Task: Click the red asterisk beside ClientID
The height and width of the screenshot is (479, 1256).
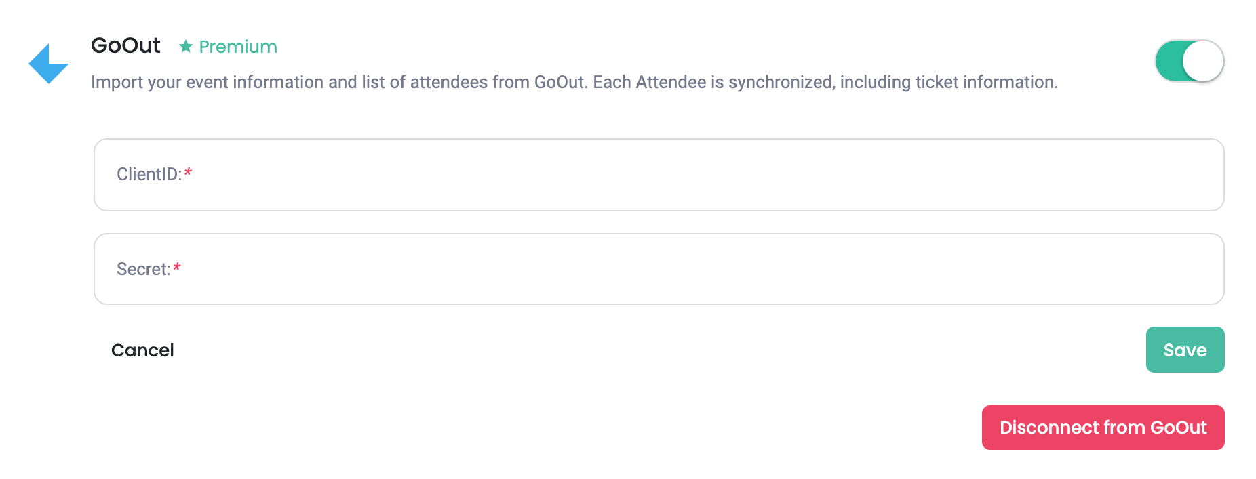Action: click(x=188, y=173)
